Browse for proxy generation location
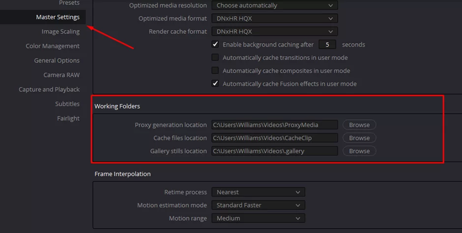 (359, 125)
